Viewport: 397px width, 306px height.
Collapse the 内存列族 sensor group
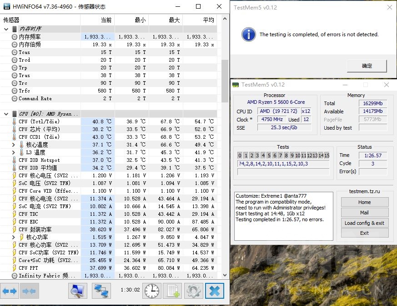click(x=5, y=29)
